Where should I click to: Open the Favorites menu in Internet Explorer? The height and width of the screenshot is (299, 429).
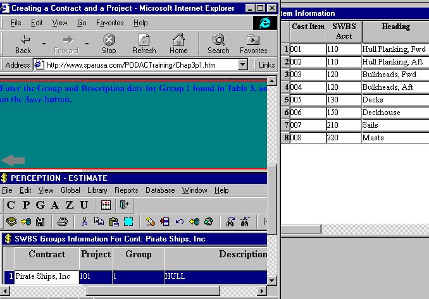[x=109, y=23]
